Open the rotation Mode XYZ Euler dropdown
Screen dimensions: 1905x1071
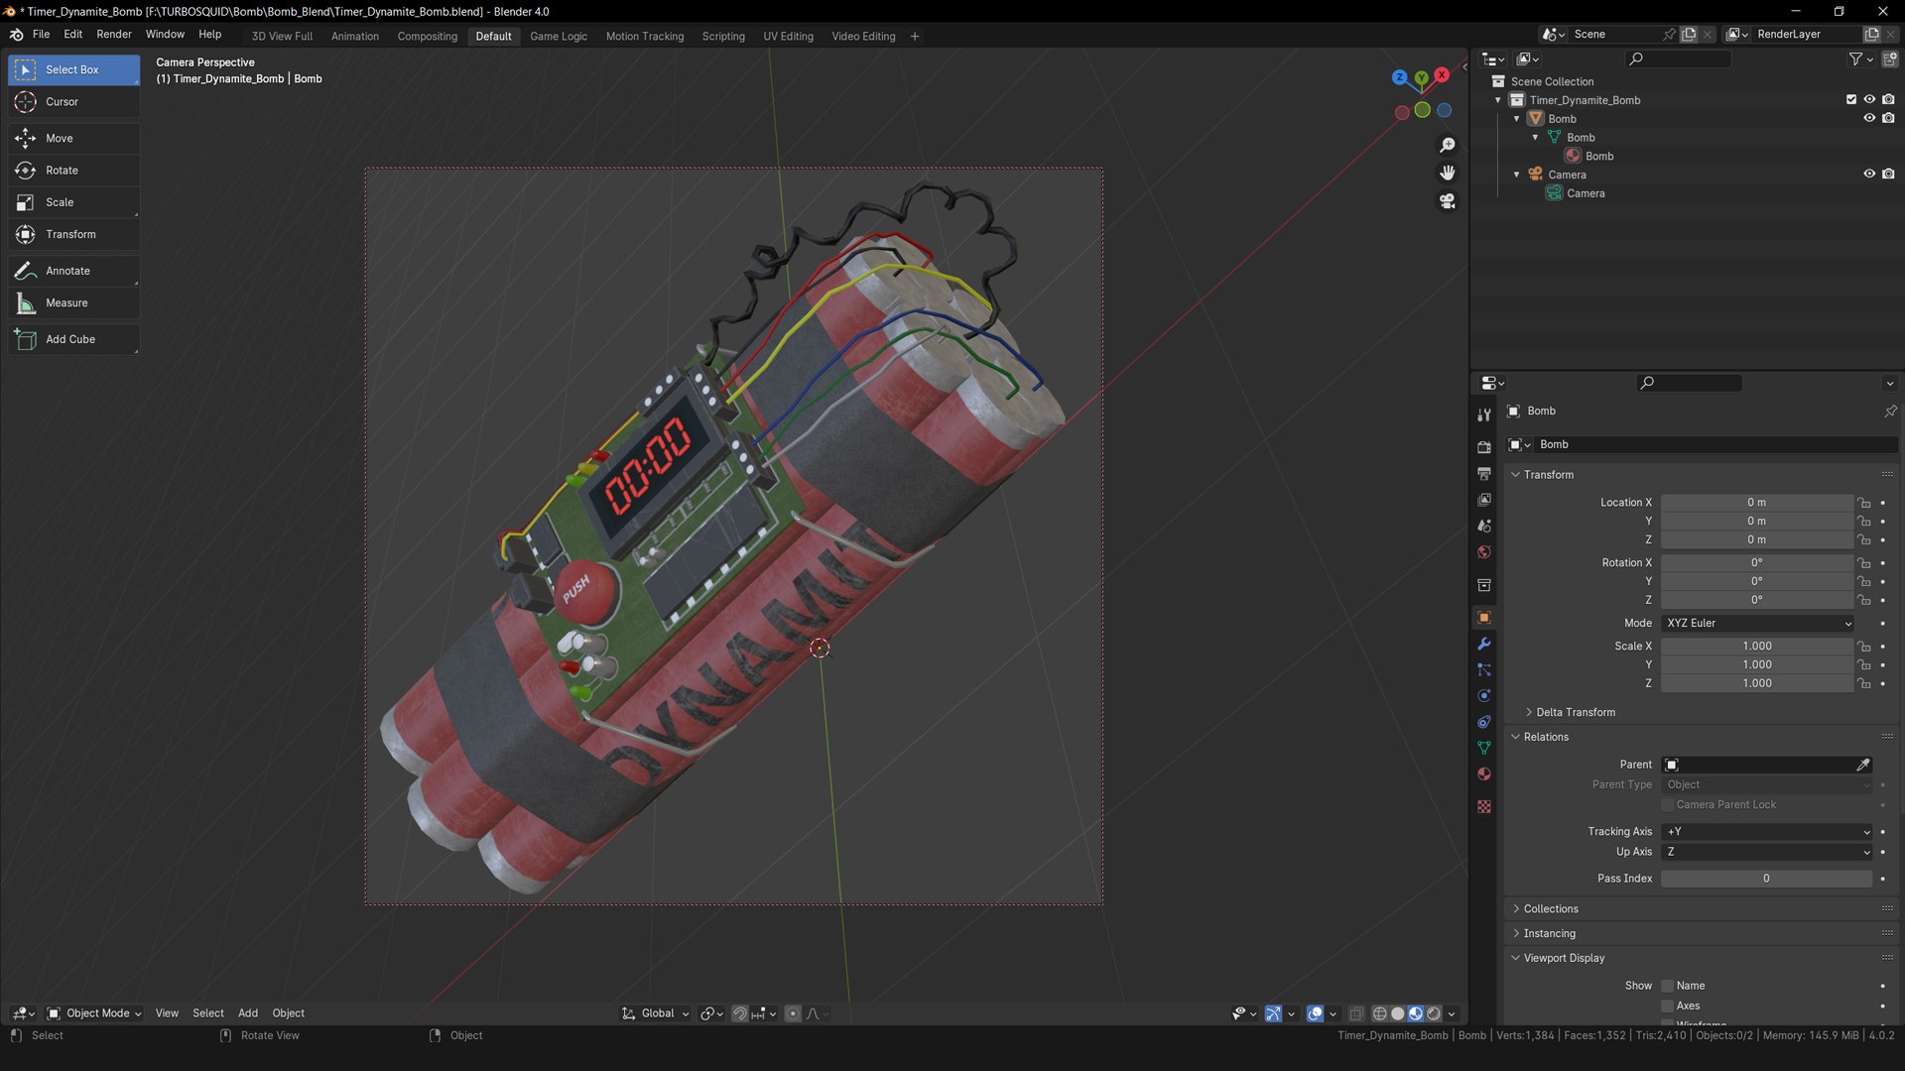click(1758, 624)
